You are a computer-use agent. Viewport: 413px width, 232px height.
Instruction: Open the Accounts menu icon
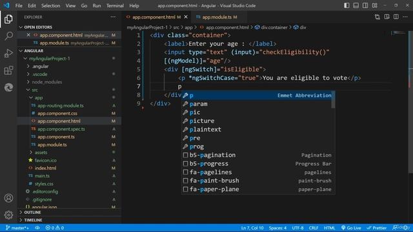tap(8, 198)
